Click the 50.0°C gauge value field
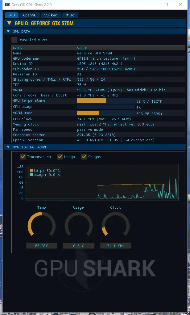 pyautogui.click(x=42, y=246)
